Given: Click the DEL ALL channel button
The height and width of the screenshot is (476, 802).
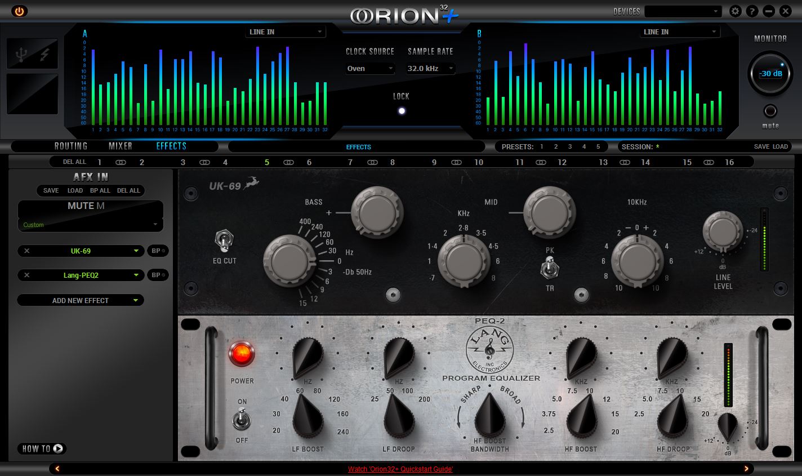Looking at the screenshot, I should (75, 162).
